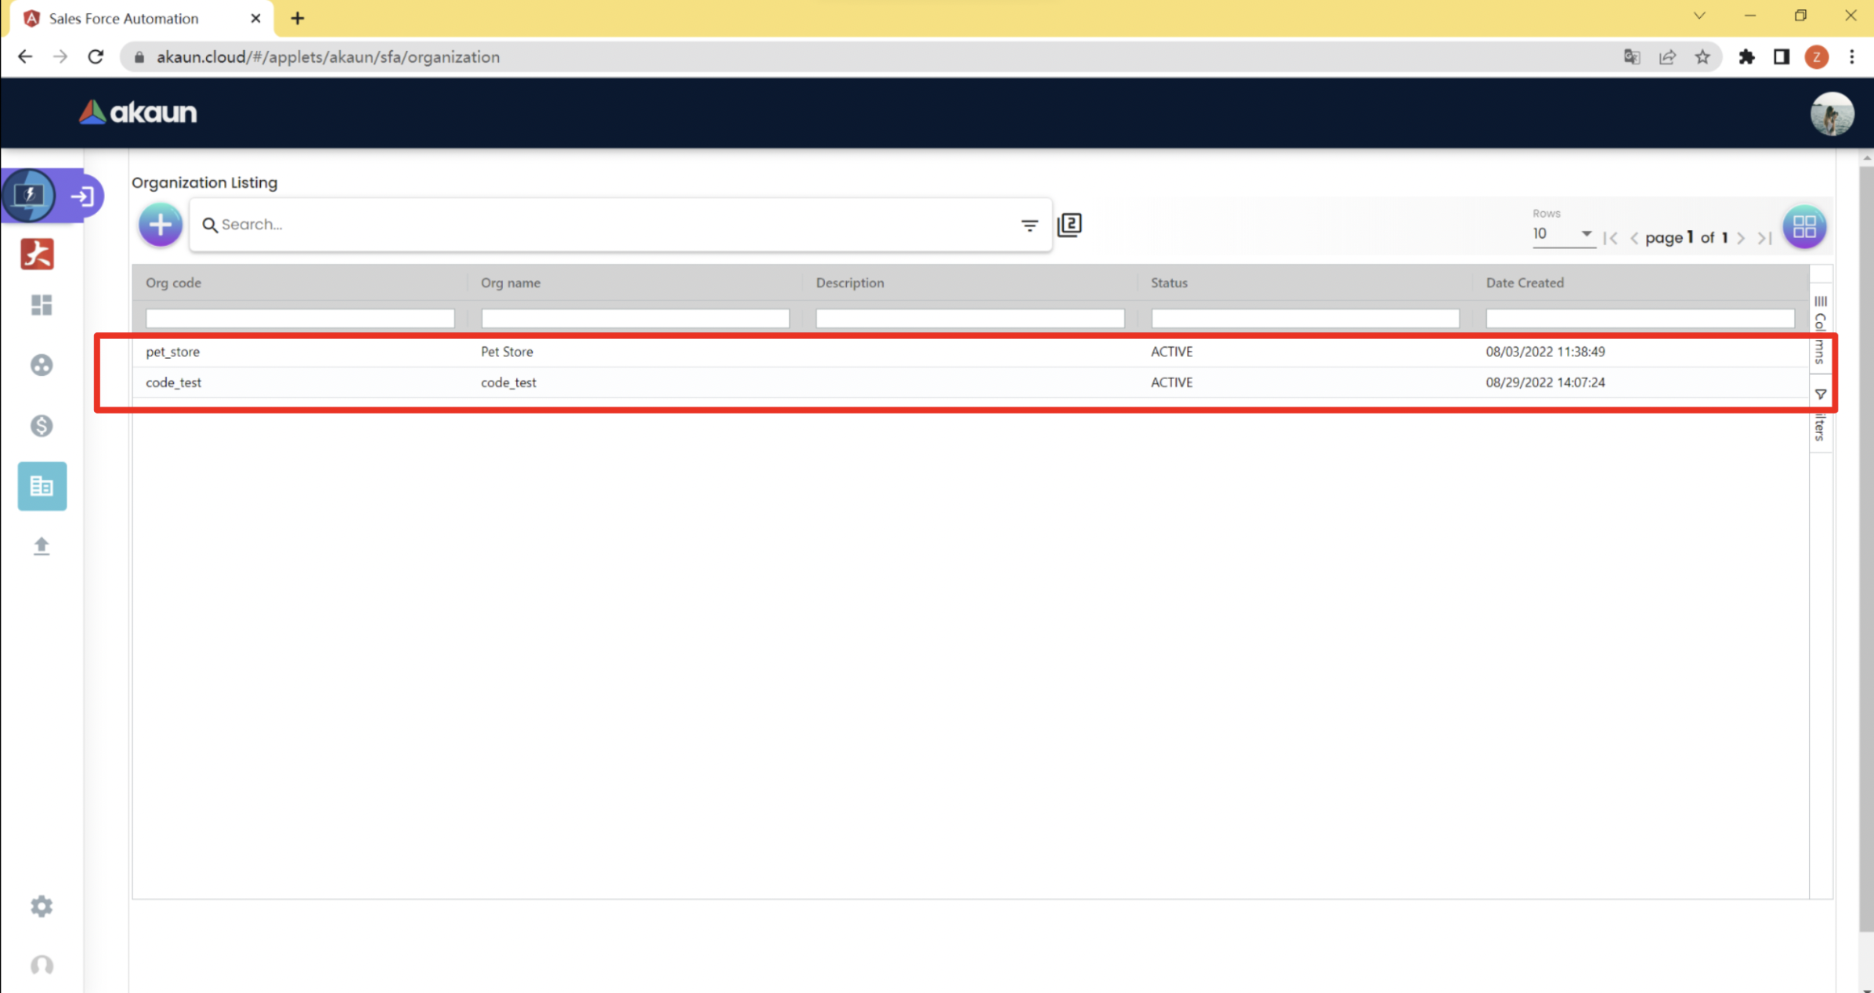Open the purple grid apps button
Screen dimensions: 1874x993
tap(1803, 227)
